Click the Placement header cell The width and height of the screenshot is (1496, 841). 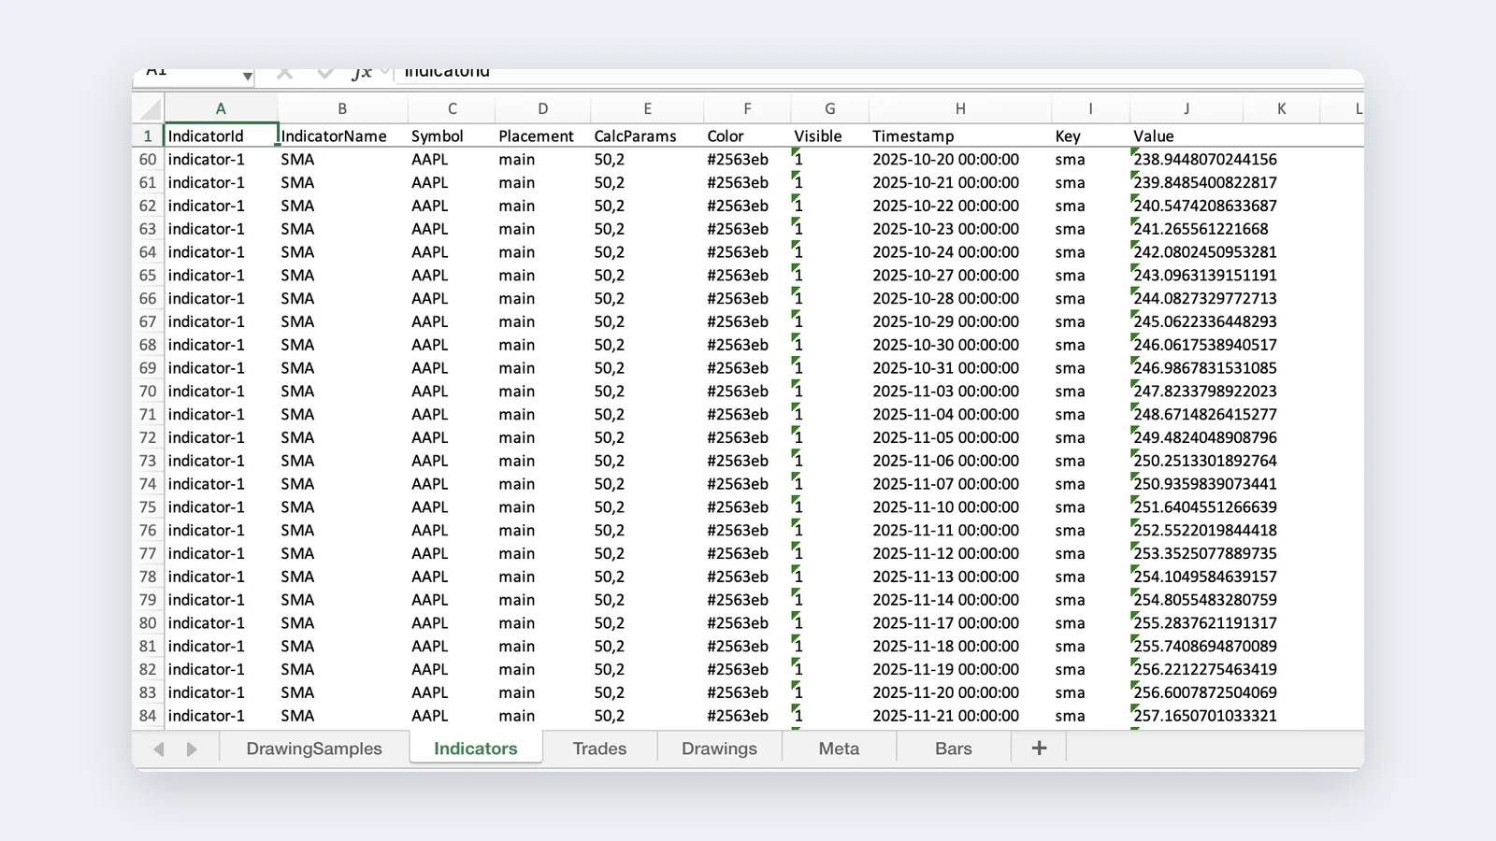[x=543, y=136]
